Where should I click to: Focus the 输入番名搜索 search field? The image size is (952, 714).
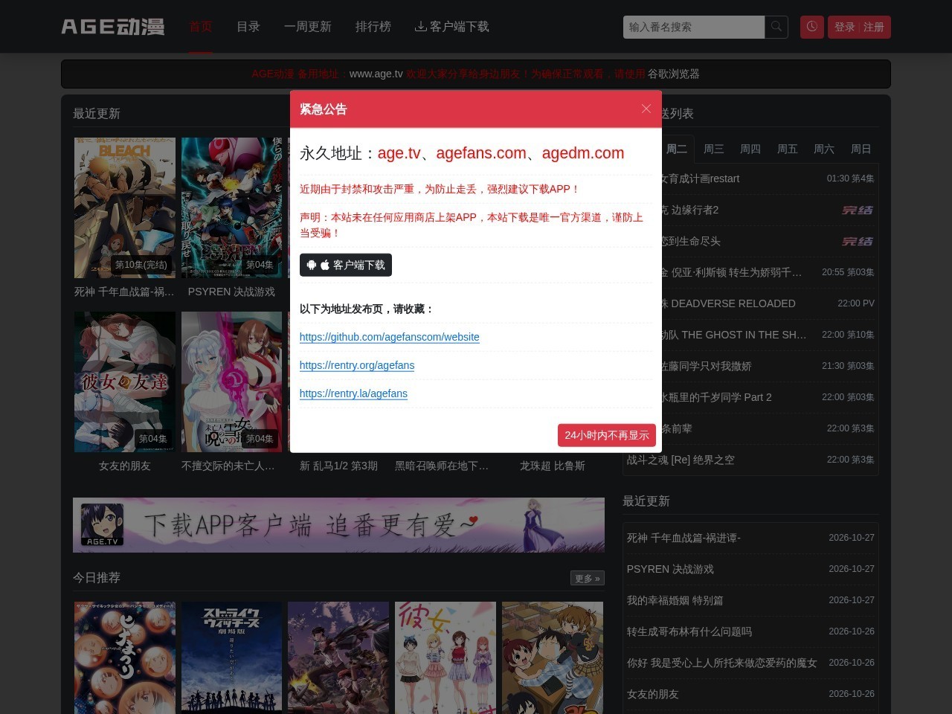(694, 27)
